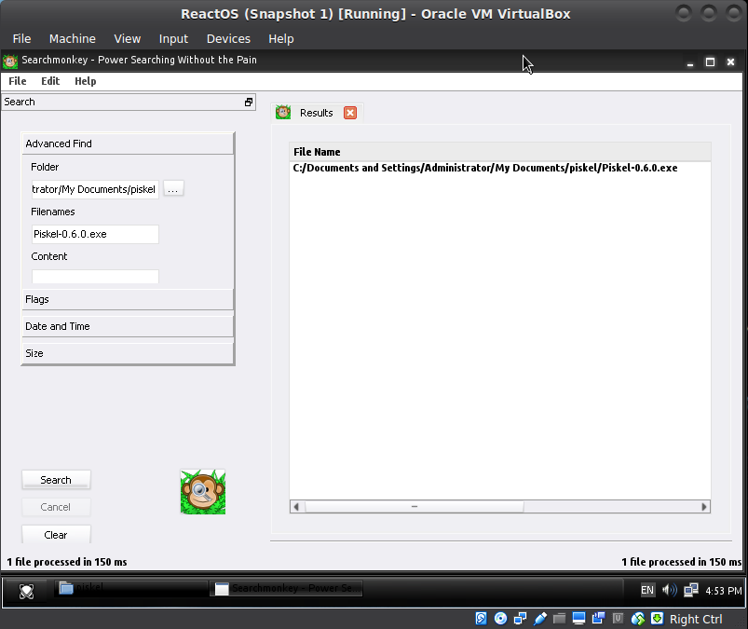The height and width of the screenshot is (629, 748).
Task: Click Searchmonkey title bar app icon
Action: click(10, 62)
